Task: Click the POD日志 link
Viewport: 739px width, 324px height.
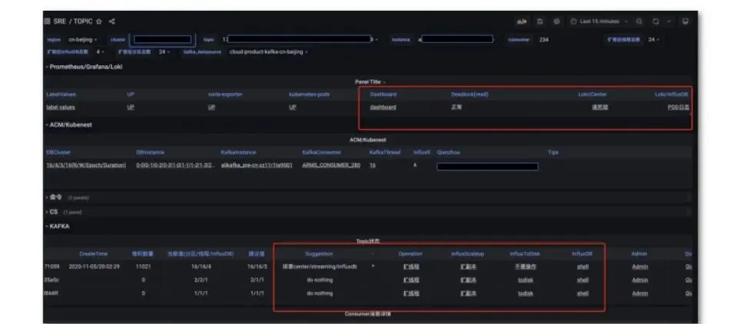Action: click(678, 107)
